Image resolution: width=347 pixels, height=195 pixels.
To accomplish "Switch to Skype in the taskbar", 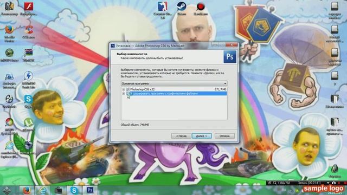I will [x=74, y=190].
